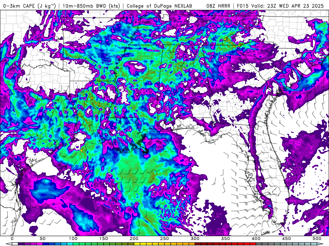Click the white swatch at colorbar start
329x246 pixels.
tap(15, 244)
